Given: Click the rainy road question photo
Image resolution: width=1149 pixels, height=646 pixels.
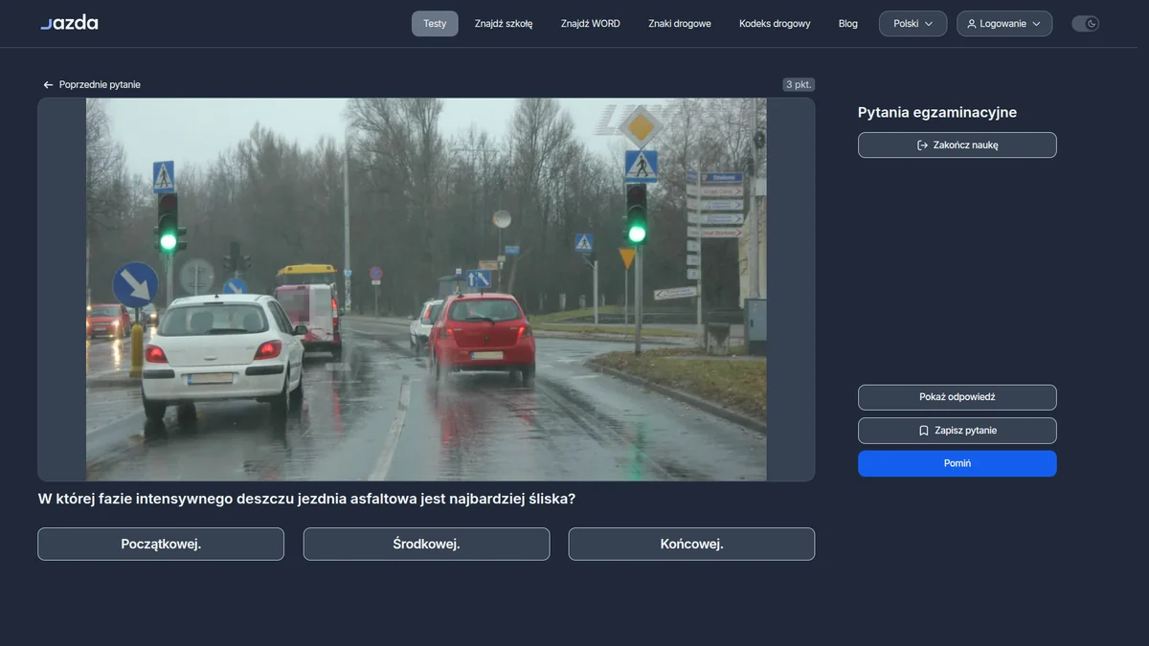Looking at the screenshot, I should click(x=426, y=289).
